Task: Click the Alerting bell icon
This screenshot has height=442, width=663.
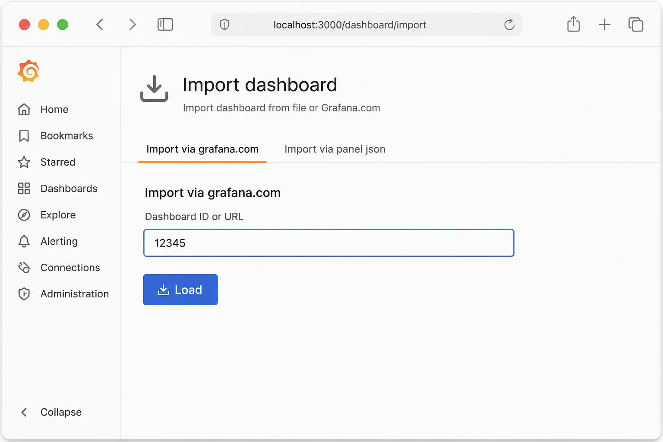Action: [24, 241]
